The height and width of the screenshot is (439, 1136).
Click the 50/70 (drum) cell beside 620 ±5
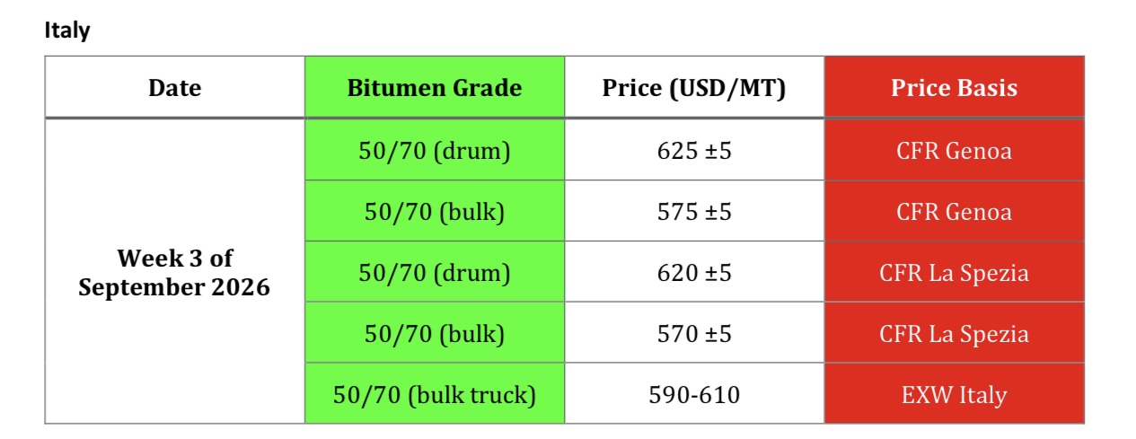point(435,272)
